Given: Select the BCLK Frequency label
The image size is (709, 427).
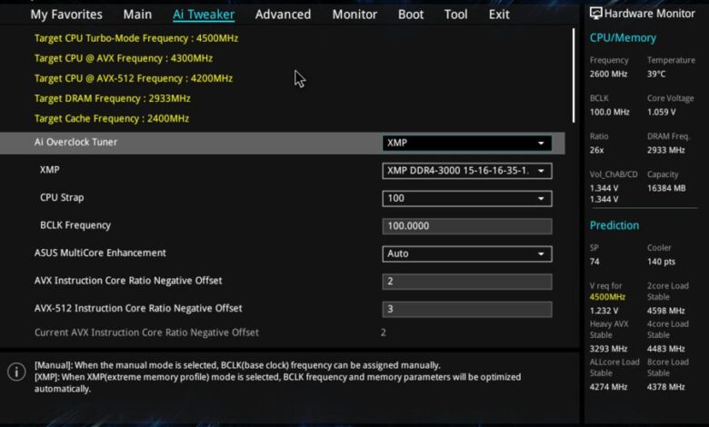Looking at the screenshot, I should point(75,225).
